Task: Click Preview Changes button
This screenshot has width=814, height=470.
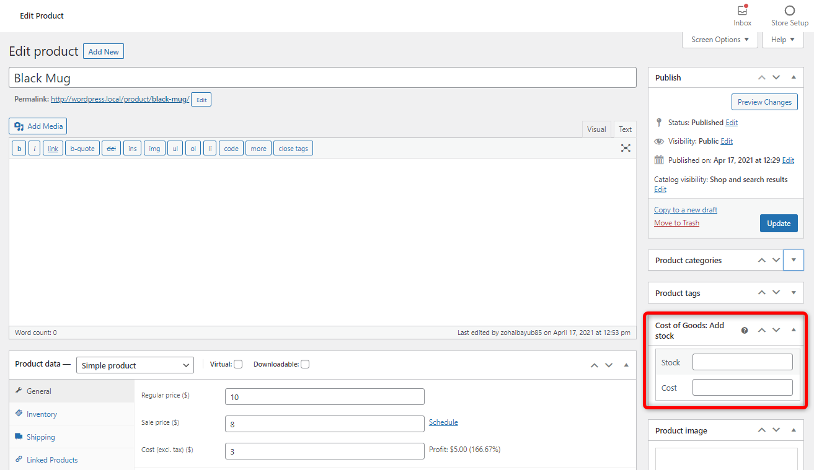Action: (764, 102)
